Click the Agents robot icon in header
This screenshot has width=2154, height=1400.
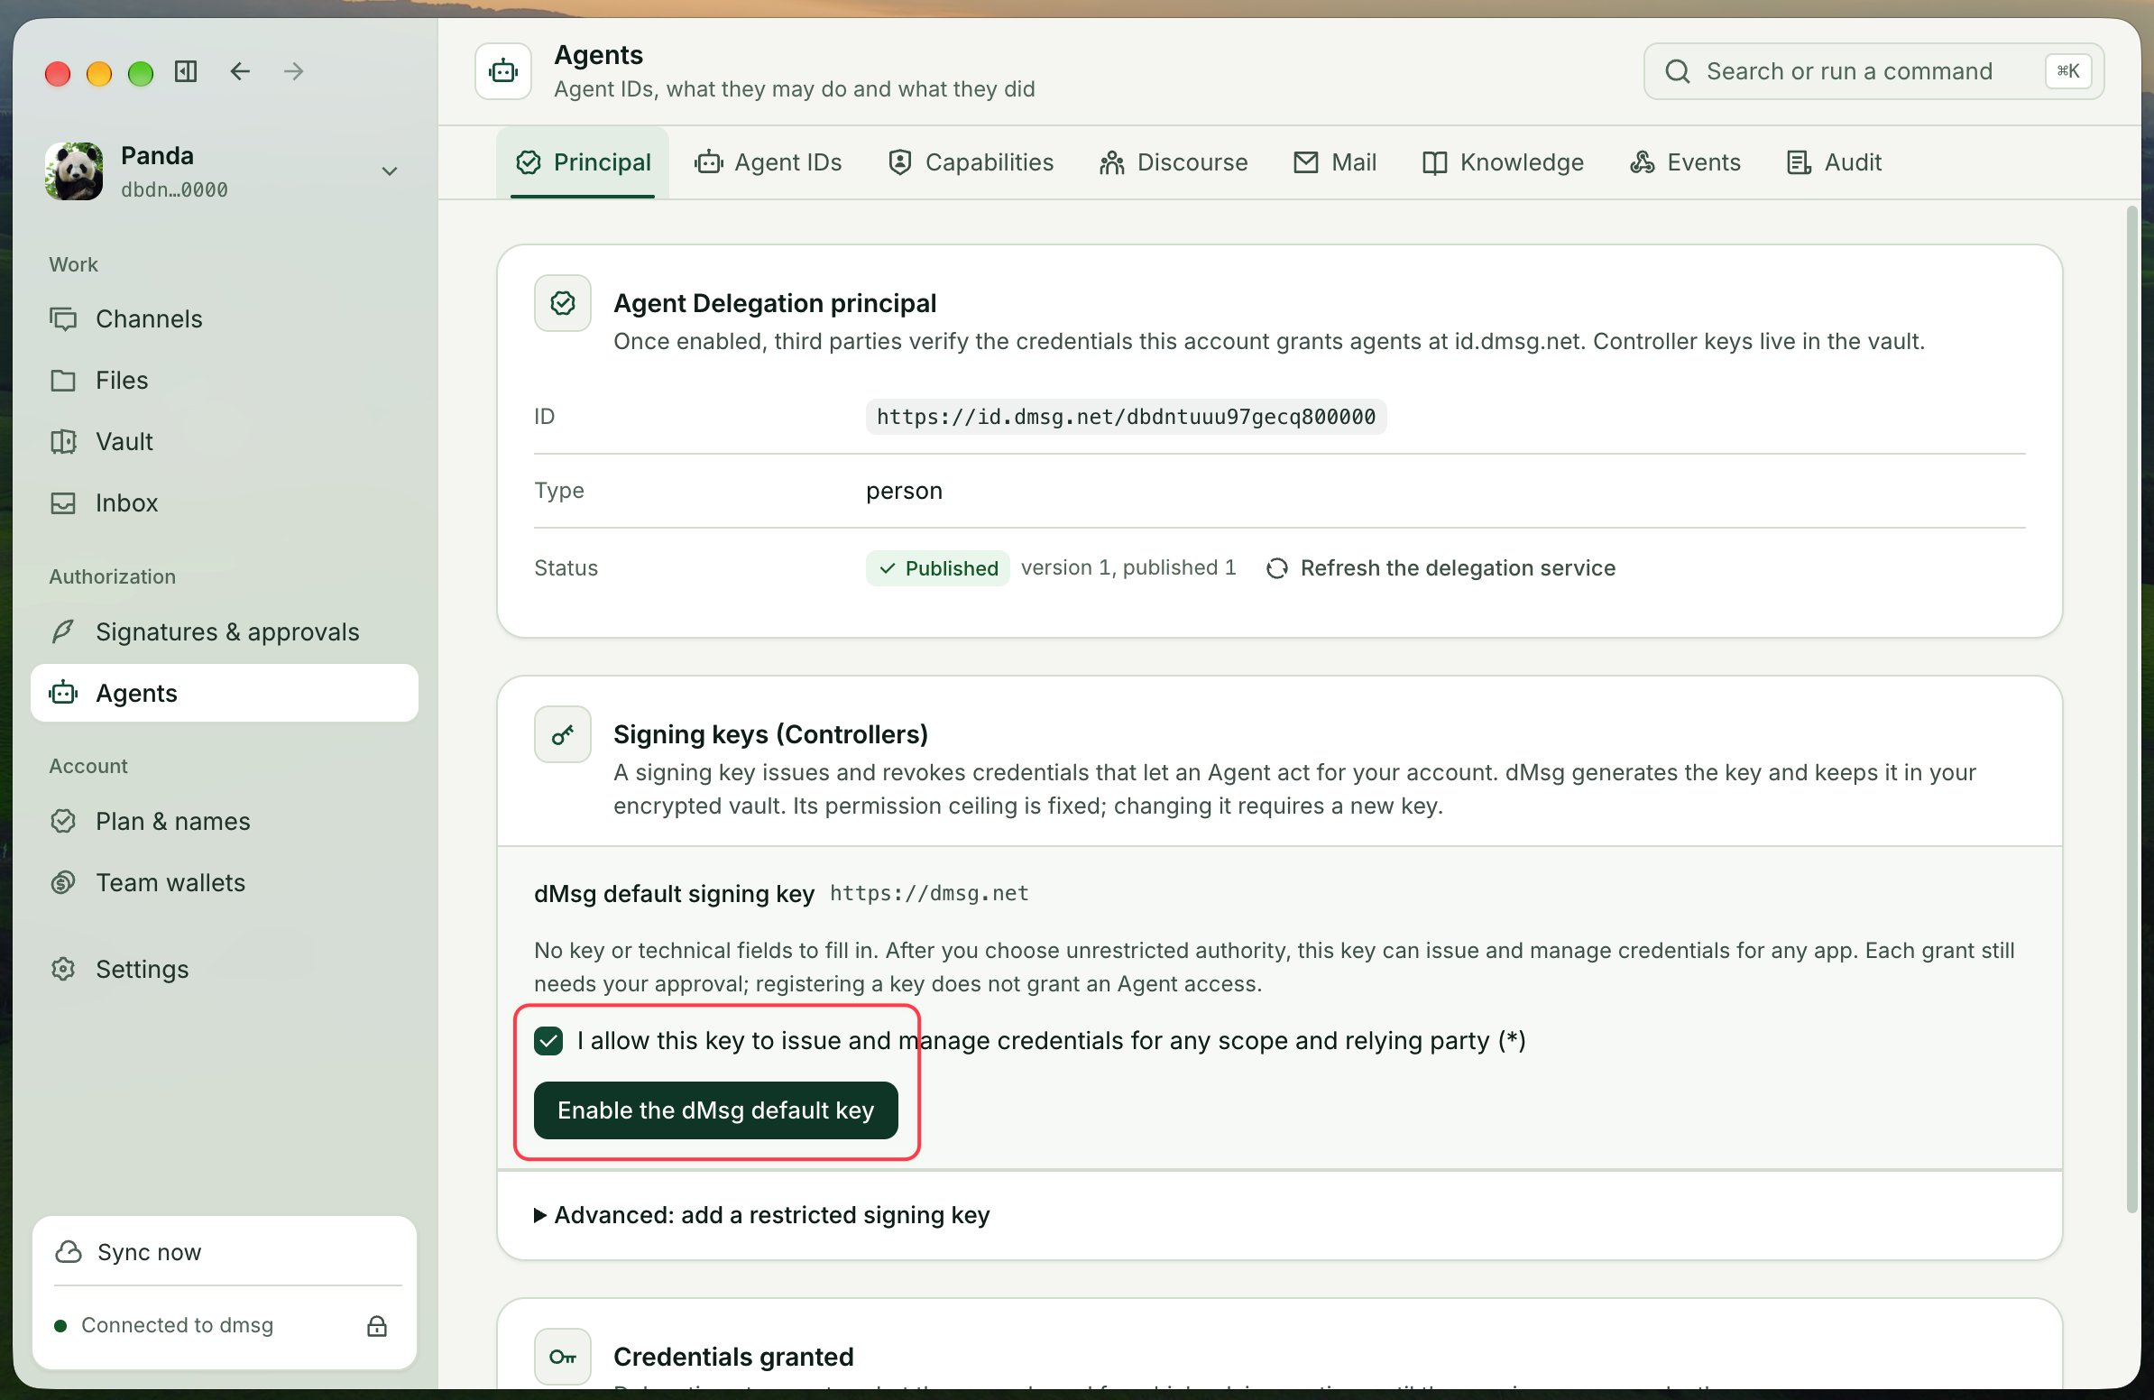point(503,71)
